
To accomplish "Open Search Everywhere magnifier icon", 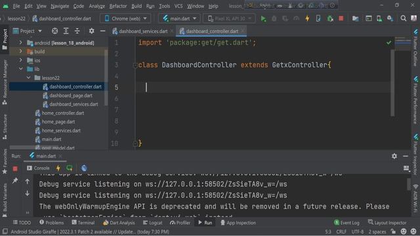I will pyautogui.click(x=403, y=18).
